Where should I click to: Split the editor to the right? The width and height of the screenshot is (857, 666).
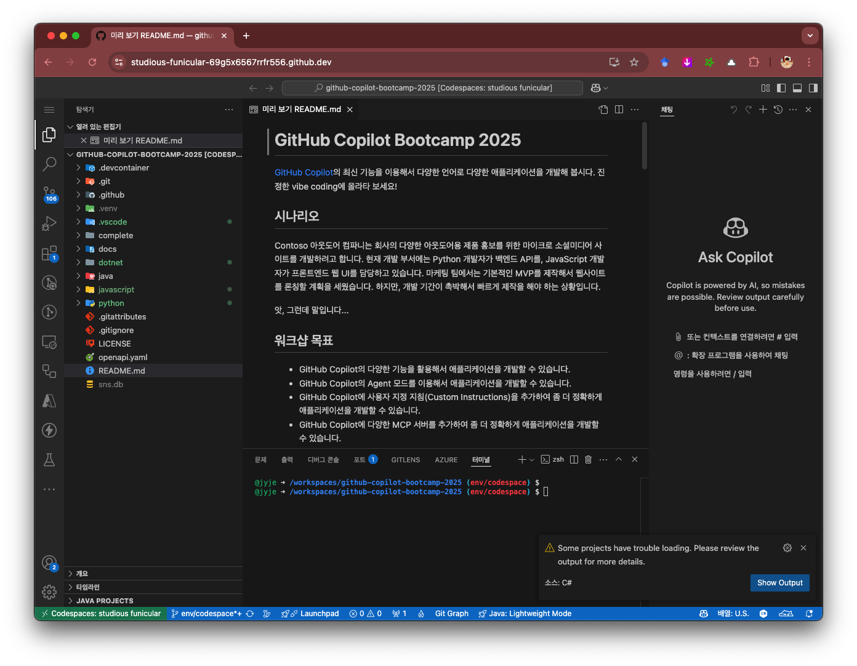click(619, 110)
